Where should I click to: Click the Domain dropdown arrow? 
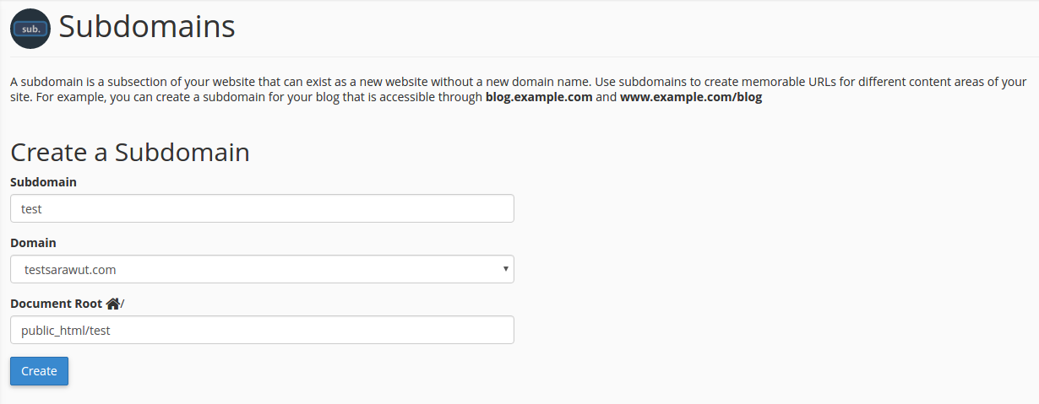coord(505,269)
